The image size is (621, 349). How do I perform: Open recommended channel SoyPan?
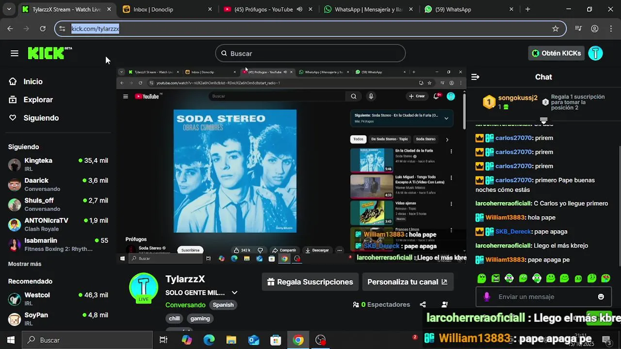tap(58, 319)
